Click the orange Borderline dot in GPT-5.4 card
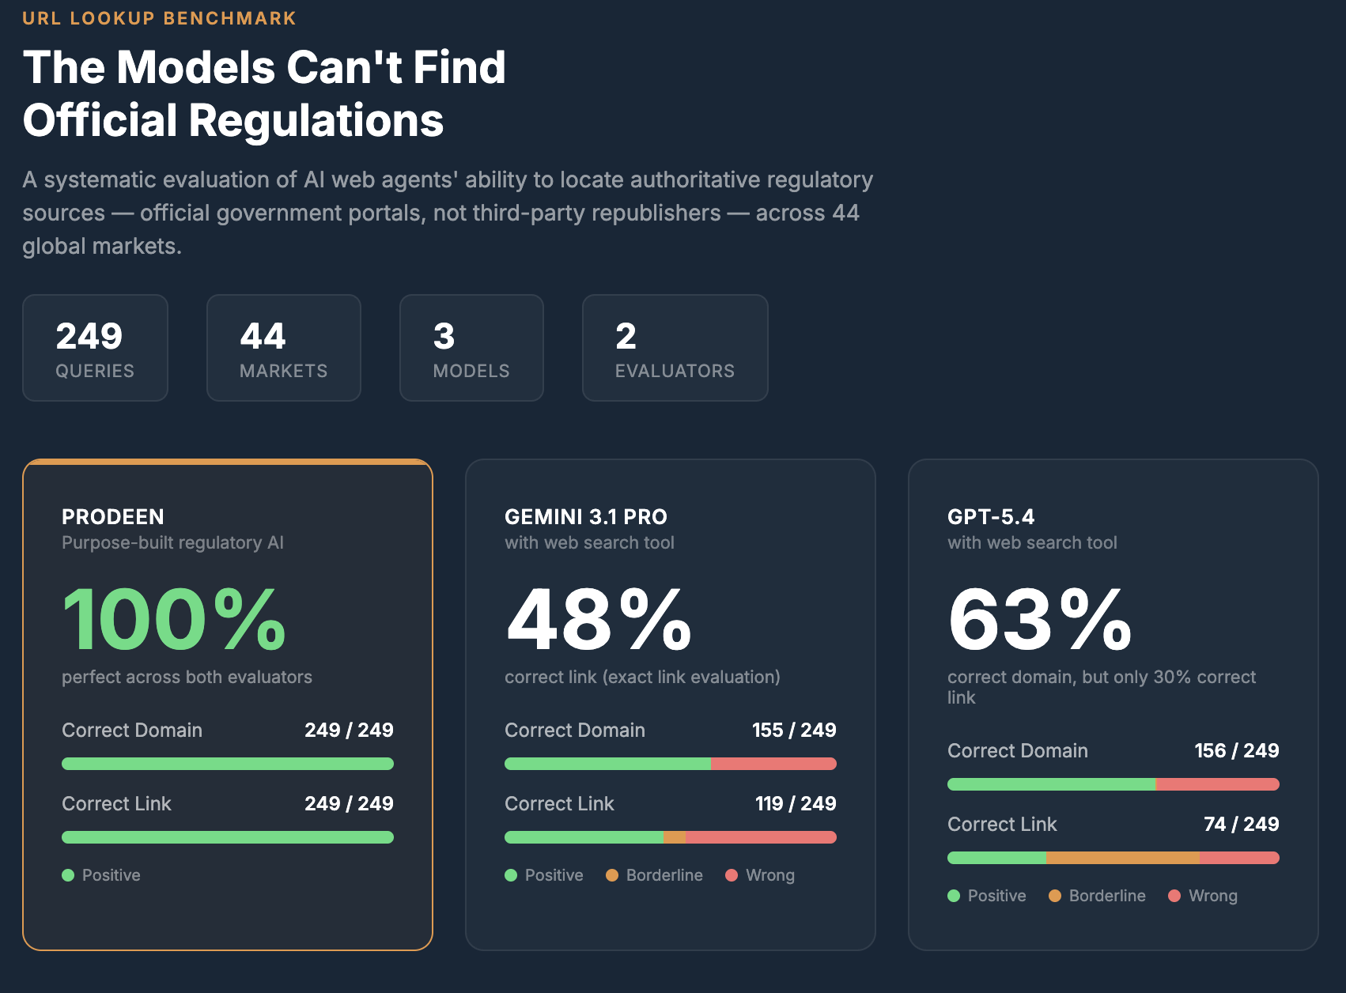 (x=1055, y=896)
